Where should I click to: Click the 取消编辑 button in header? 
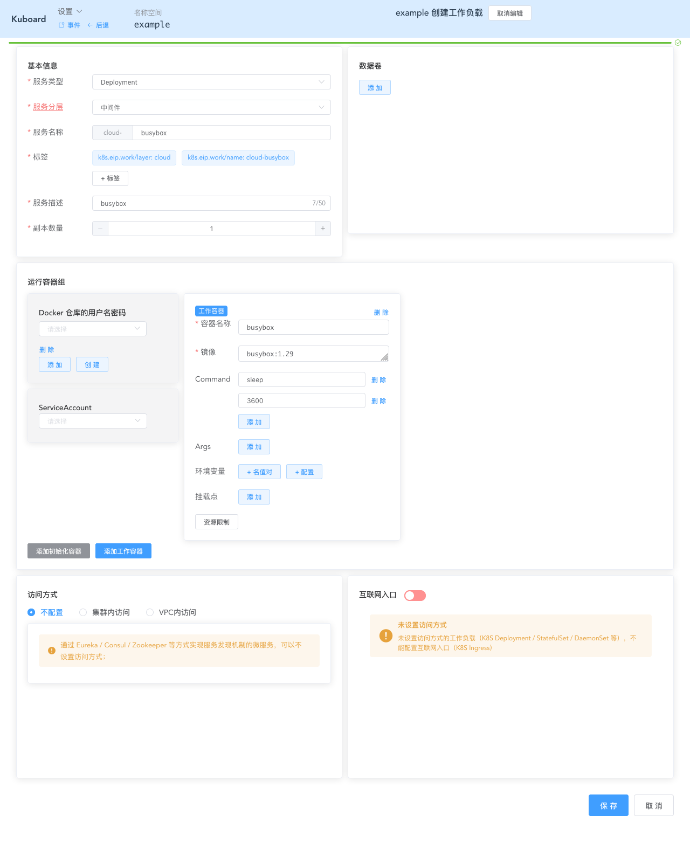[x=509, y=12]
